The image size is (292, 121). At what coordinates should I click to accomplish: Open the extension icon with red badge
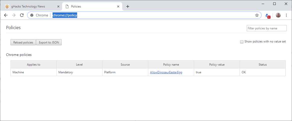pyautogui.click(x=268, y=15)
